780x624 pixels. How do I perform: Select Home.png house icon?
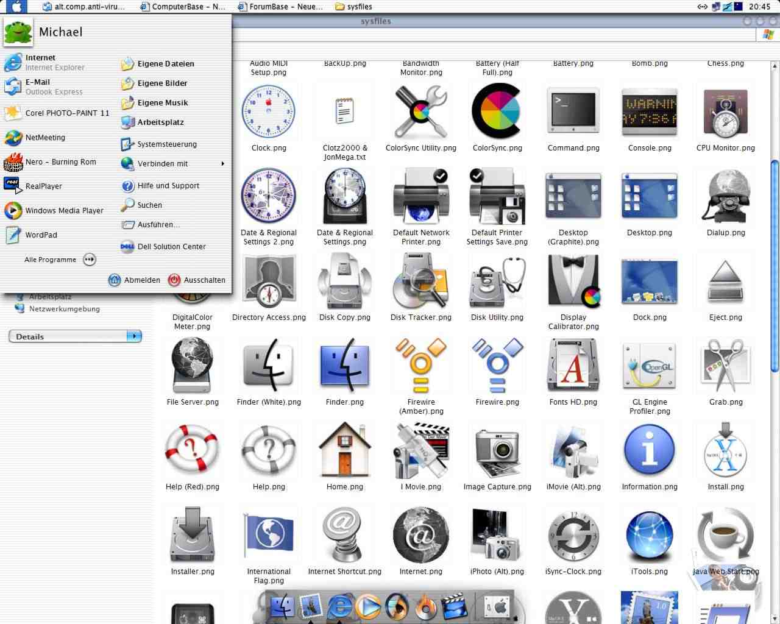coord(345,451)
